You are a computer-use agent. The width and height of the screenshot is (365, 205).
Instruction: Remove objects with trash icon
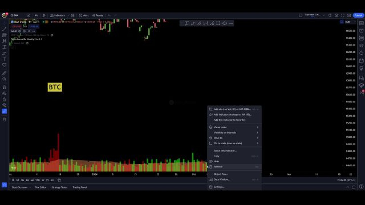[4, 120]
